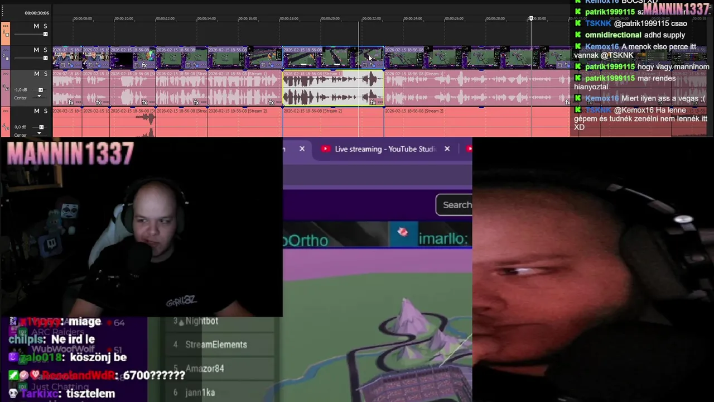The height and width of the screenshot is (402, 714).
Task: Open Event FX on third video clip
Action: click(x=144, y=65)
